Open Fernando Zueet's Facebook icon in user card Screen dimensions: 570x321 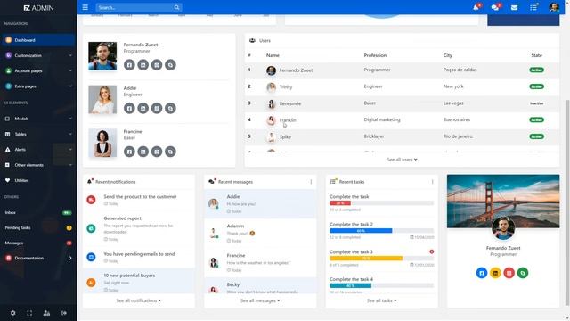pos(129,65)
